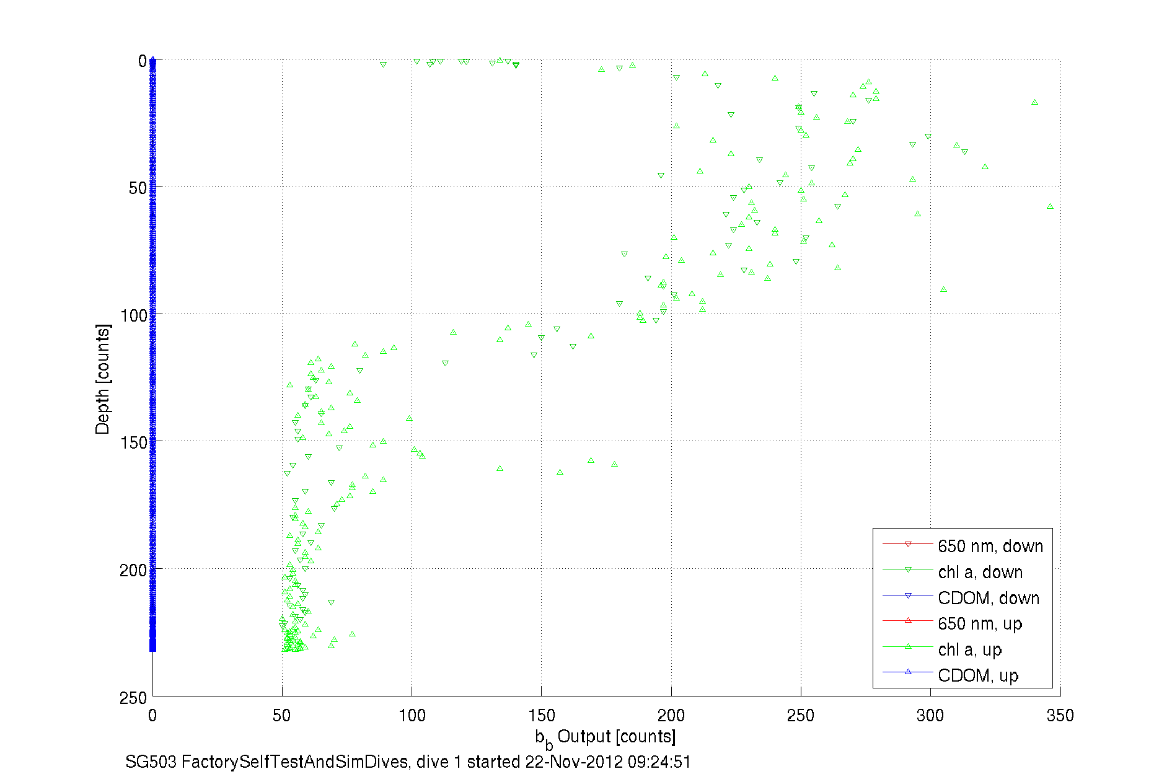Click the '650 nm, up' legend entry
This screenshot has width=1172, height=782.
click(x=952, y=623)
